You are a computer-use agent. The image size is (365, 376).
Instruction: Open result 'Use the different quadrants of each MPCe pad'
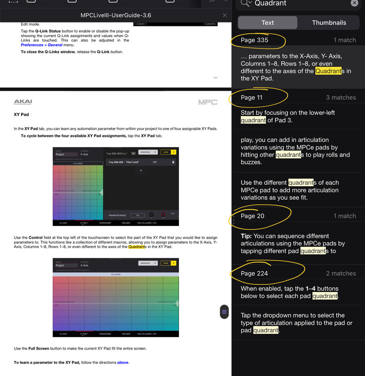298,190
